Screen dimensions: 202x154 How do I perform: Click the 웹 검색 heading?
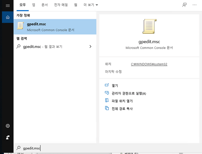(22, 38)
